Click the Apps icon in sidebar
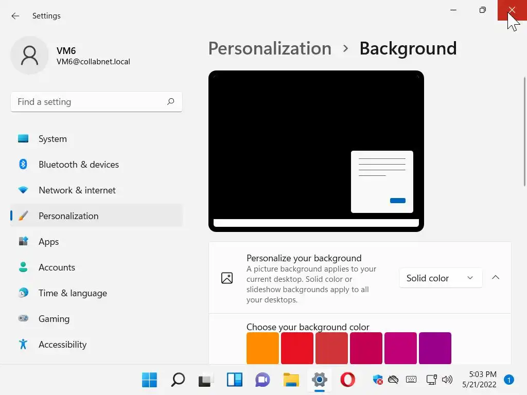The width and height of the screenshot is (527, 395). [x=23, y=241]
